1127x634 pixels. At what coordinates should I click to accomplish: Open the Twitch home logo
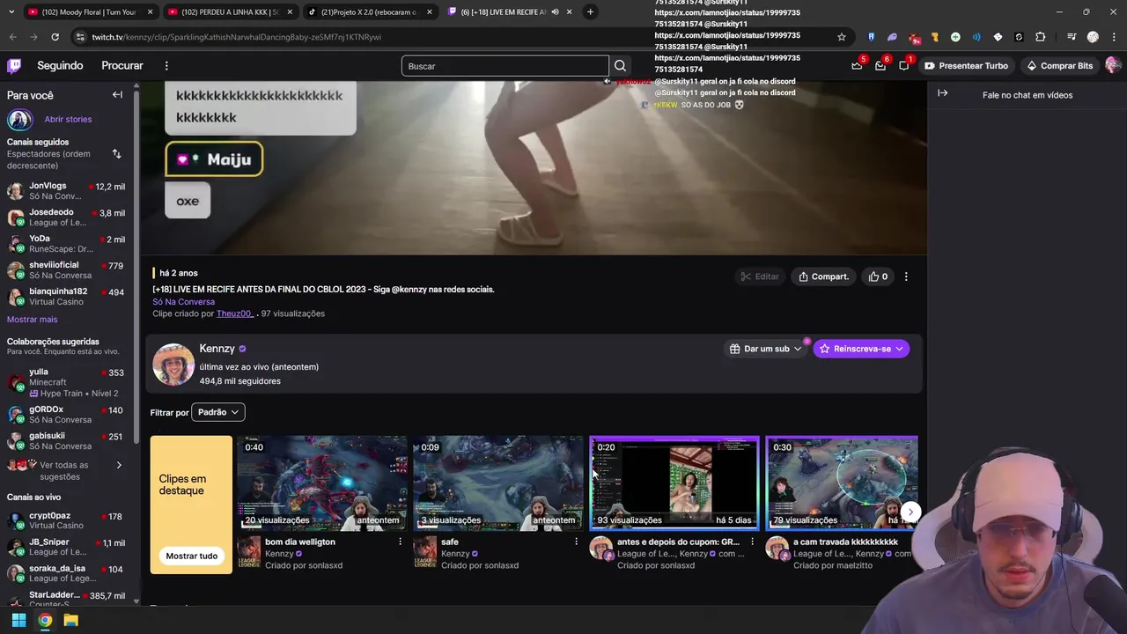14,66
